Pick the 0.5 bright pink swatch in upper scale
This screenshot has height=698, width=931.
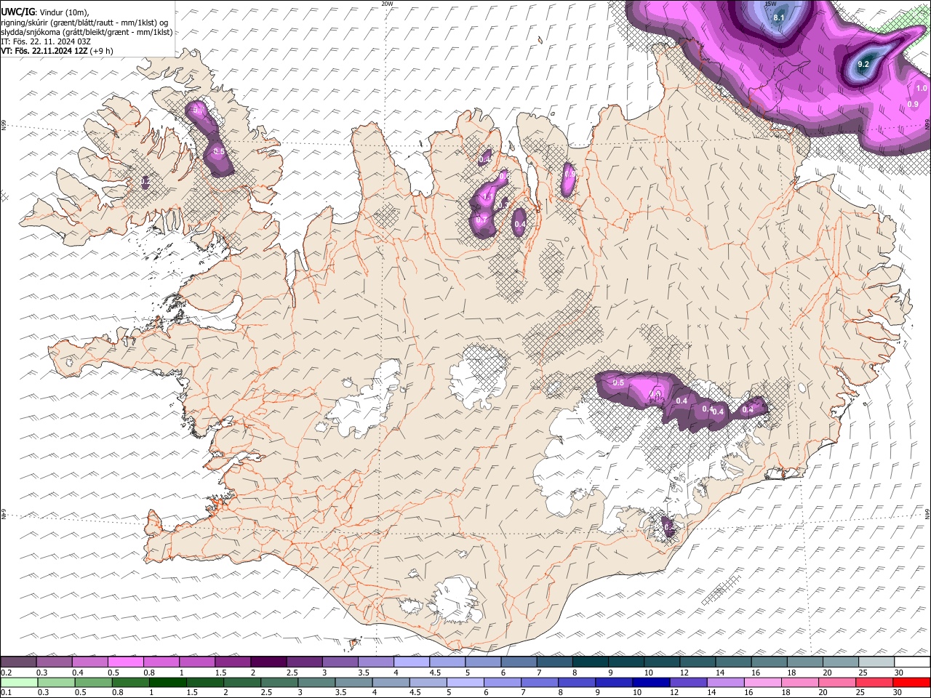click(x=126, y=662)
